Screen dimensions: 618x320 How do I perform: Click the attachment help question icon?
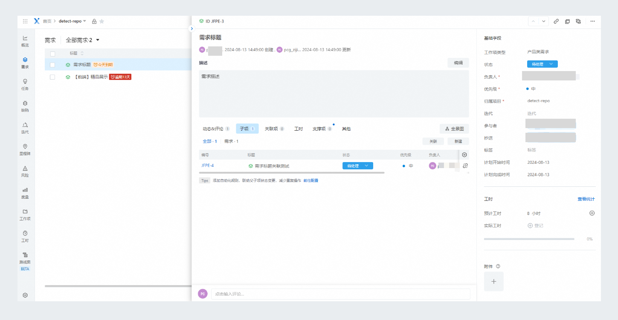[x=498, y=266]
